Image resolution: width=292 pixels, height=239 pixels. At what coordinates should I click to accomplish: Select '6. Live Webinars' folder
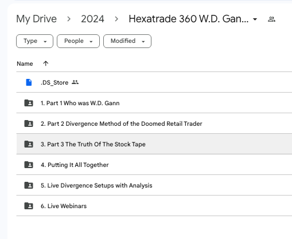click(x=64, y=206)
